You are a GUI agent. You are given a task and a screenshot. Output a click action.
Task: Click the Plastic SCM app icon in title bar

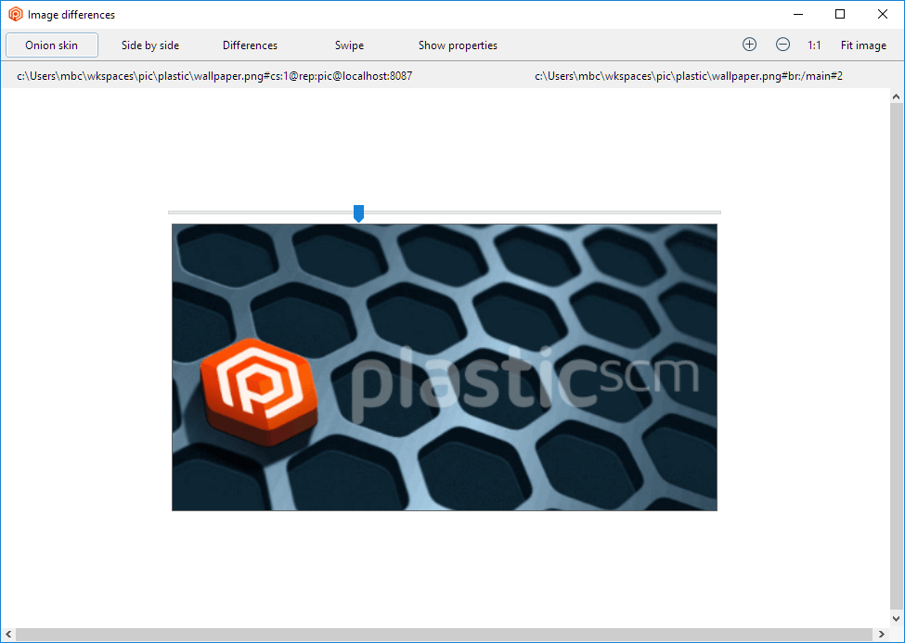pos(16,15)
